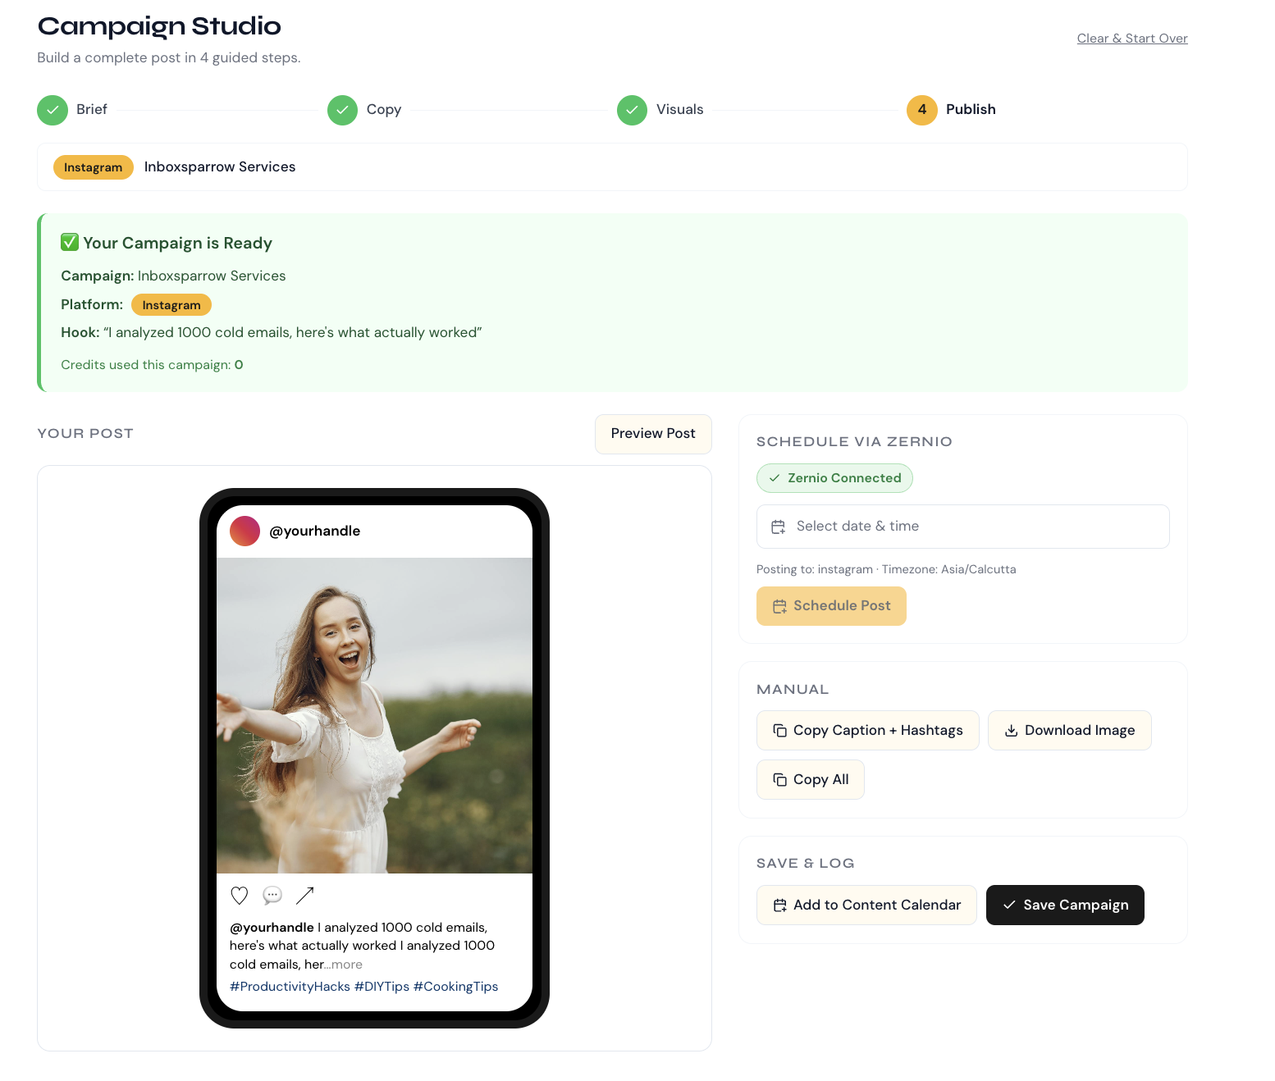Select the Publish step label

point(971,110)
